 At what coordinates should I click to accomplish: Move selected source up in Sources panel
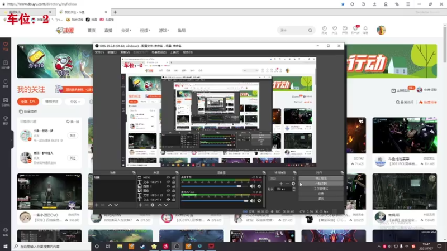pyautogui.click(x=160, y=205)
